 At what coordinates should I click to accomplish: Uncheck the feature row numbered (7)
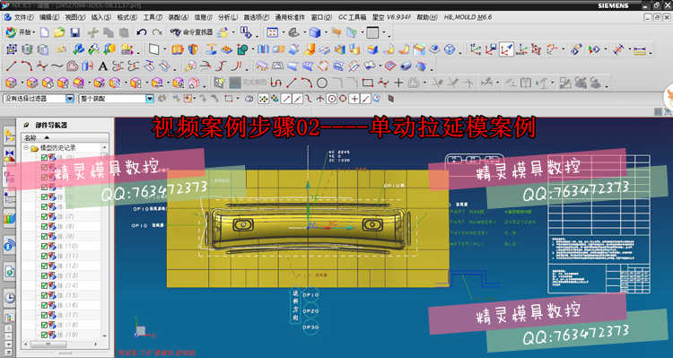(x=44, y=216)
